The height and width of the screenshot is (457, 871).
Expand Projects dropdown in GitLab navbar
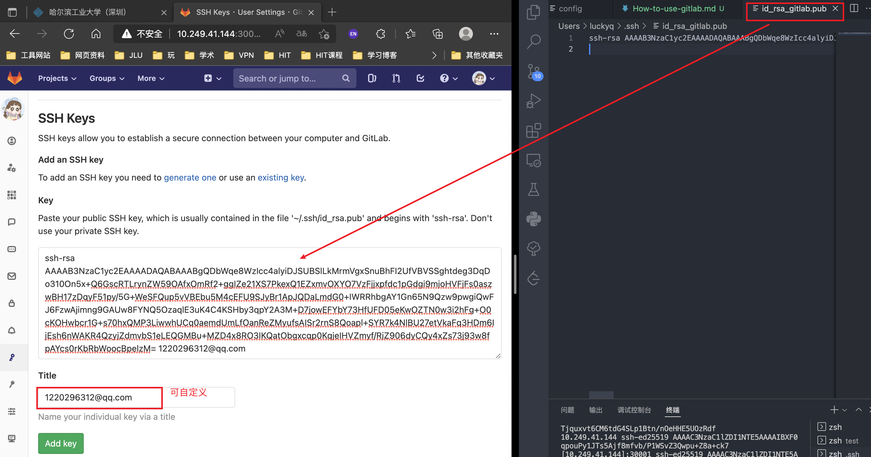(x=57, y=78)
